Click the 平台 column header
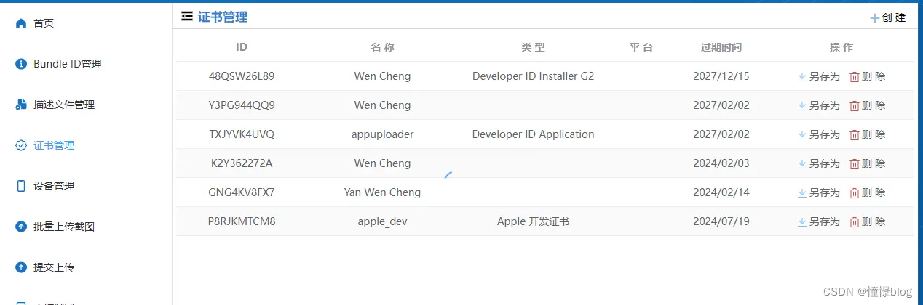This screenshot has height=305, width=923. tap(641, 47)
